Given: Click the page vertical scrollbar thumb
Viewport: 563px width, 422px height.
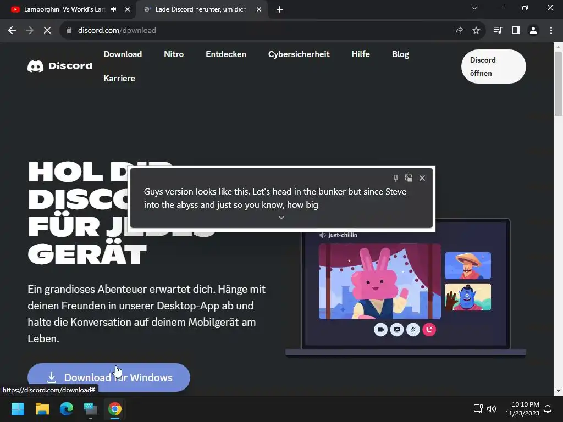Looking at the screenshot, I should (558, 84).
